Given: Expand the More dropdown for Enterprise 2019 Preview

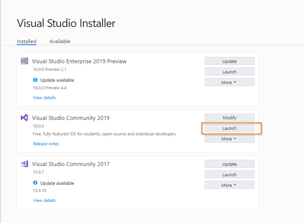Looking at the screenshot, I should click(229, 82).
